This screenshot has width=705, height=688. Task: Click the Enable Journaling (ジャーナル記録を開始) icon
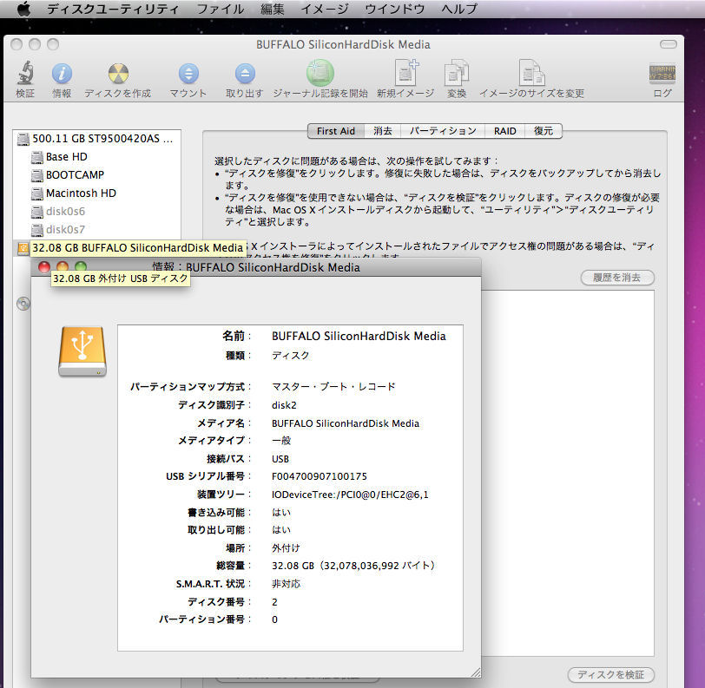point(320,73)
